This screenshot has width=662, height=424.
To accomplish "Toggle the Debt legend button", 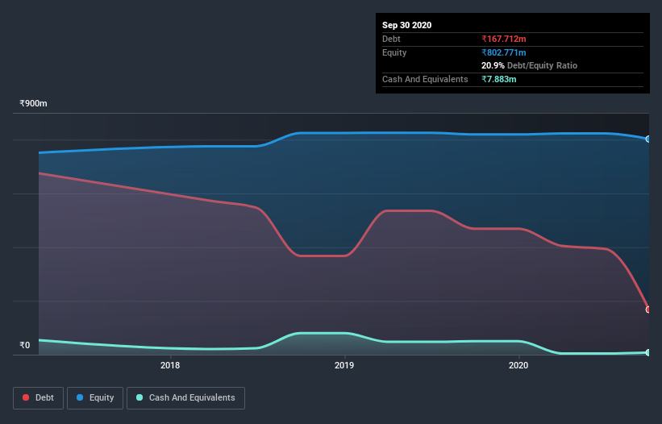I will 38,398.
